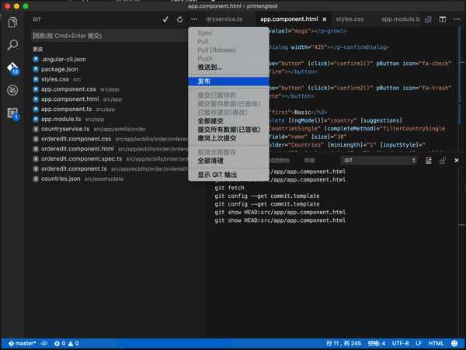Image resolution: width=466 pixels, height=350 pixels.
Task: Open the HTML language mode selector
Action: 436,344
